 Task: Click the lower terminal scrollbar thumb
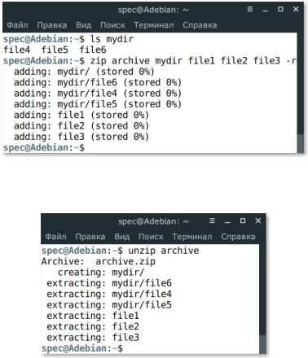pos(262,344)
